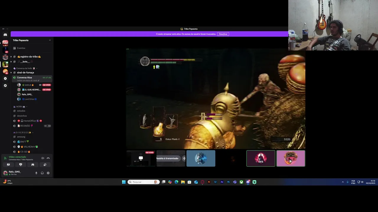Disconnect from voice with hang-up icon

click(x=48, y=158)
